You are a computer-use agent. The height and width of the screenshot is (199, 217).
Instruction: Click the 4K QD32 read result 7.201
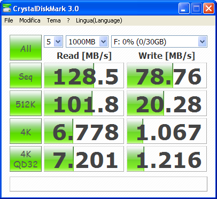84,159
